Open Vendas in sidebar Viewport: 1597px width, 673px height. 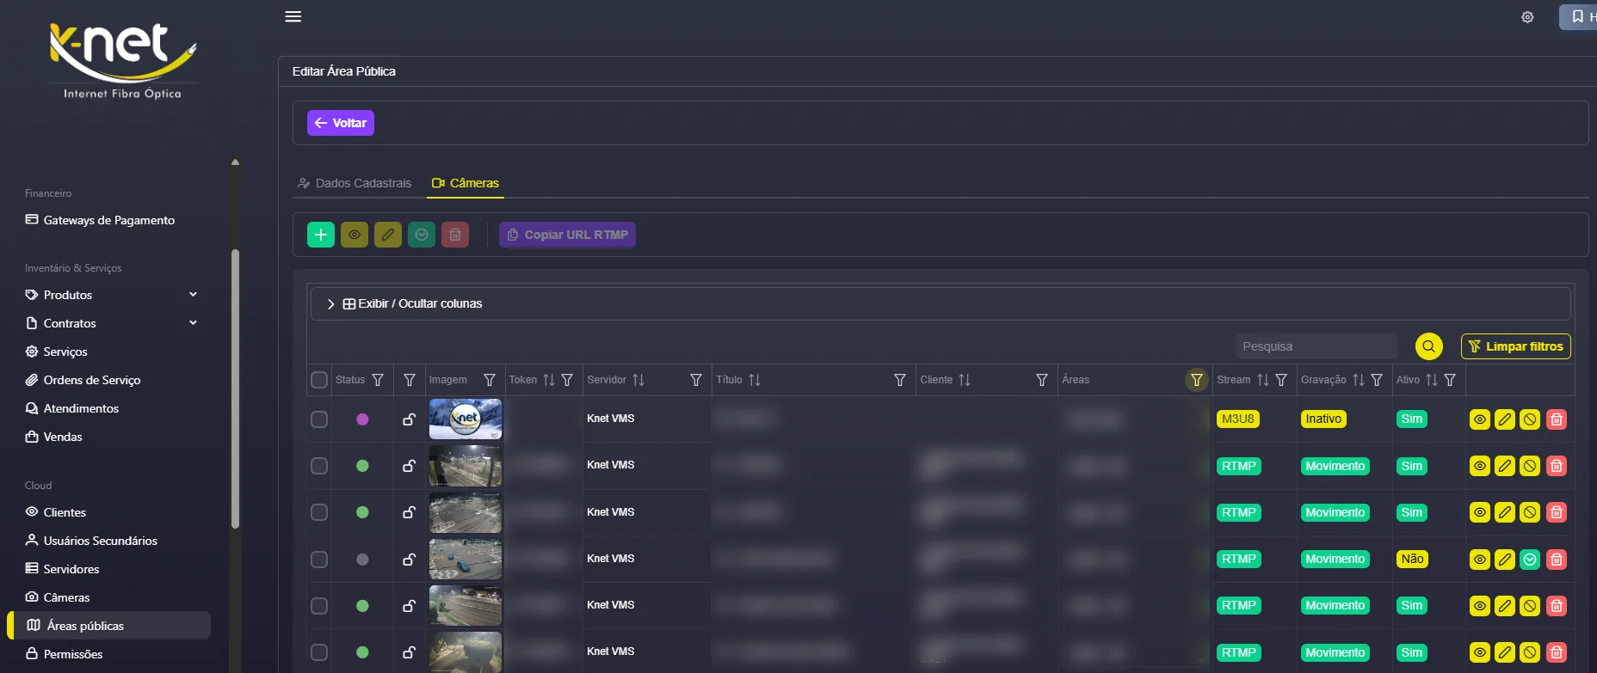point(54,437)
